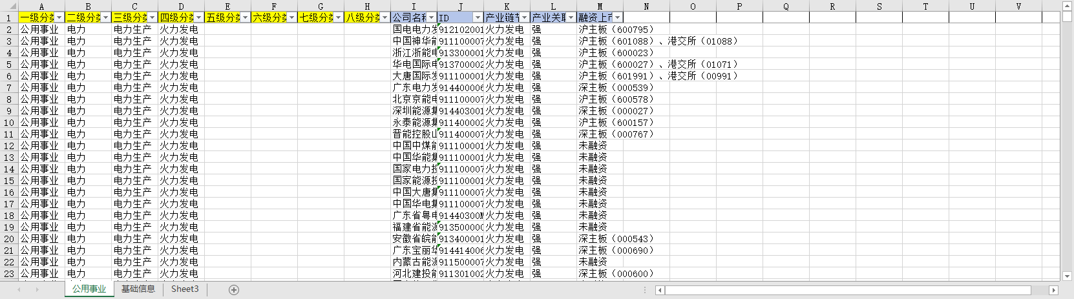Select cell 沪主板（600578）
The image size is (1074, 299).
[x=600, y=99]
